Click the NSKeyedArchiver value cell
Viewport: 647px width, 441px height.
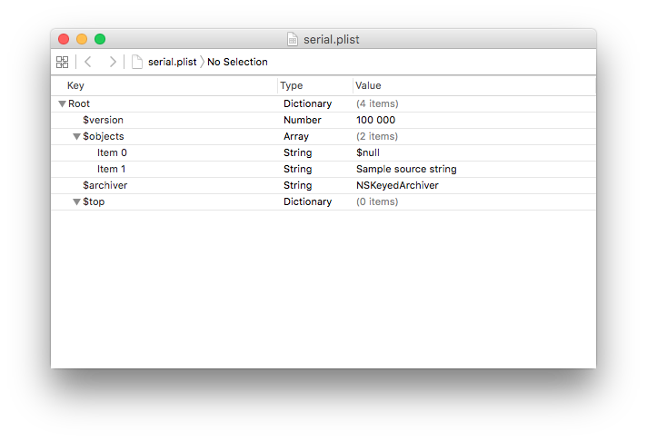point(397,185)
